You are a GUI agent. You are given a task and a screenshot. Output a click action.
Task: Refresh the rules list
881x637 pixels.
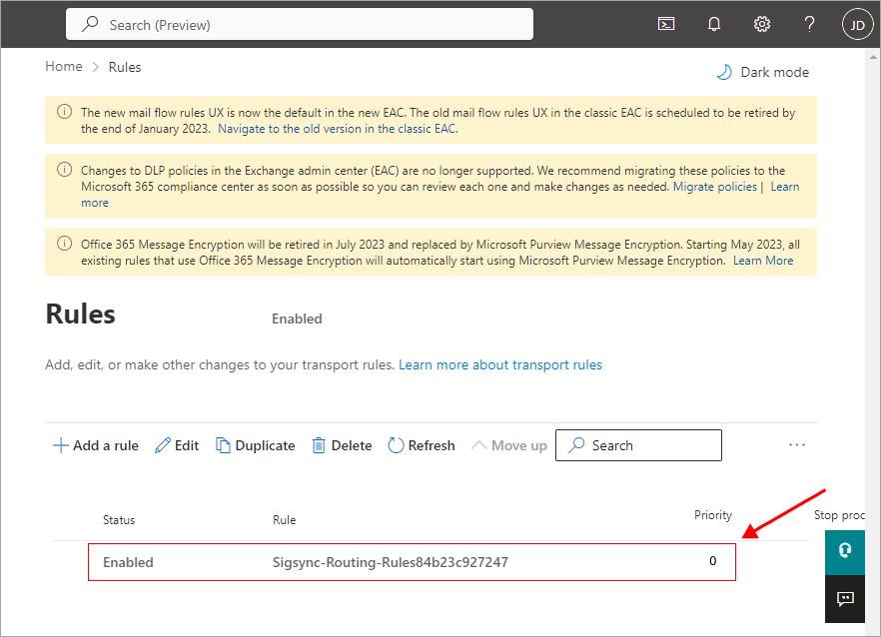click(x=421, y=445)
